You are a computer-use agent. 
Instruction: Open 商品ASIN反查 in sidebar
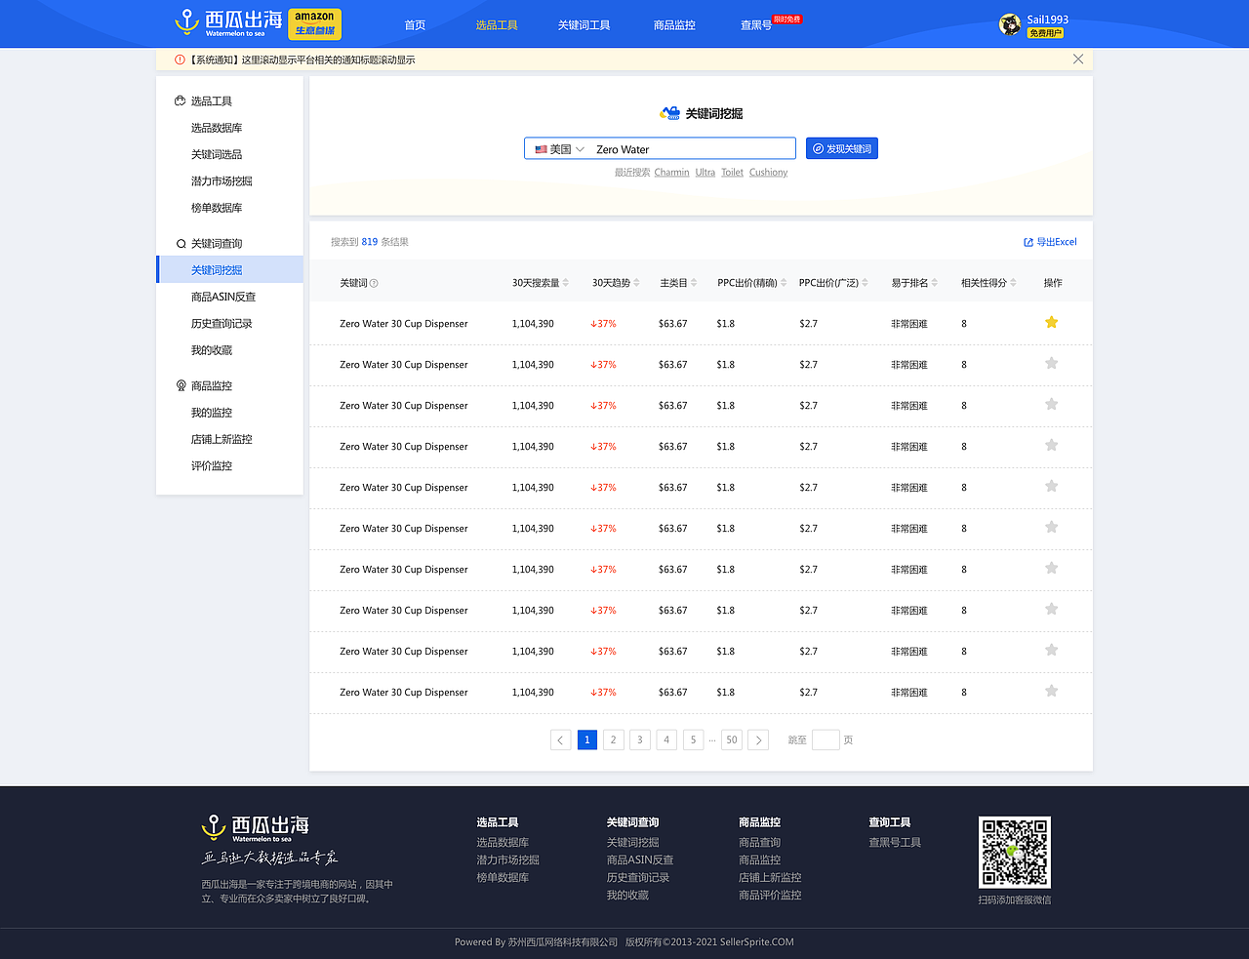223,297
